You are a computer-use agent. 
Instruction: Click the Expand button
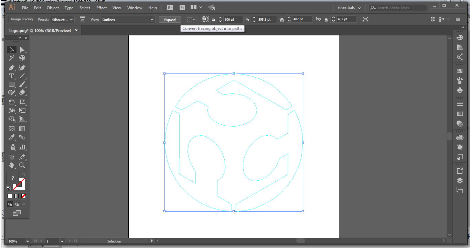[x=170, y=20]
